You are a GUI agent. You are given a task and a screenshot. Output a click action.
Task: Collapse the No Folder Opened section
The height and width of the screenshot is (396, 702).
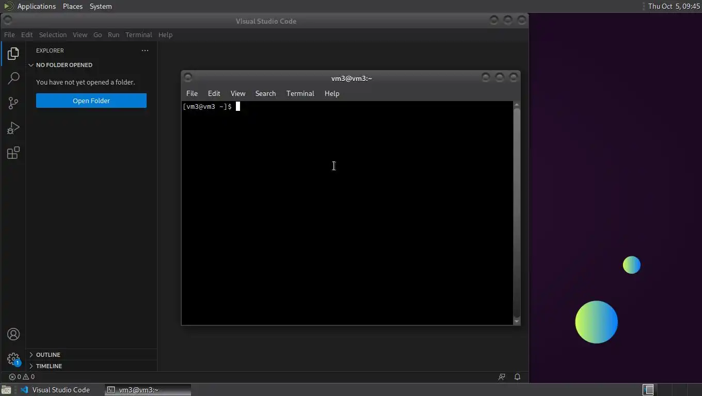tap(92, 65)
